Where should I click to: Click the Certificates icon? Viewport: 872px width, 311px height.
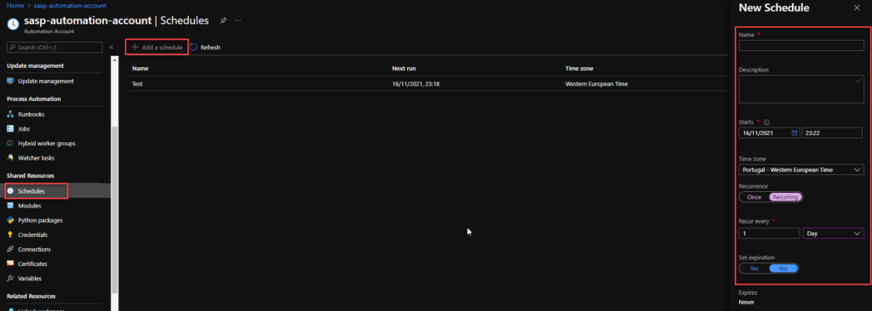10,263
